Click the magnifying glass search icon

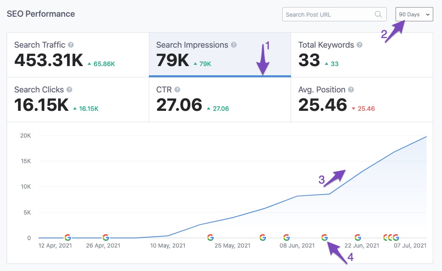pyautogui.click(x=378, y=14)
